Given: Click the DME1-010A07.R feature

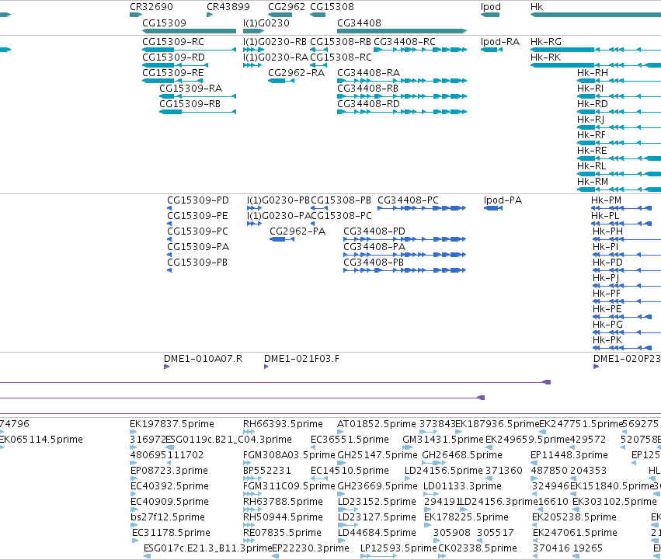Looking at the screenshot, I should point(166,367).
